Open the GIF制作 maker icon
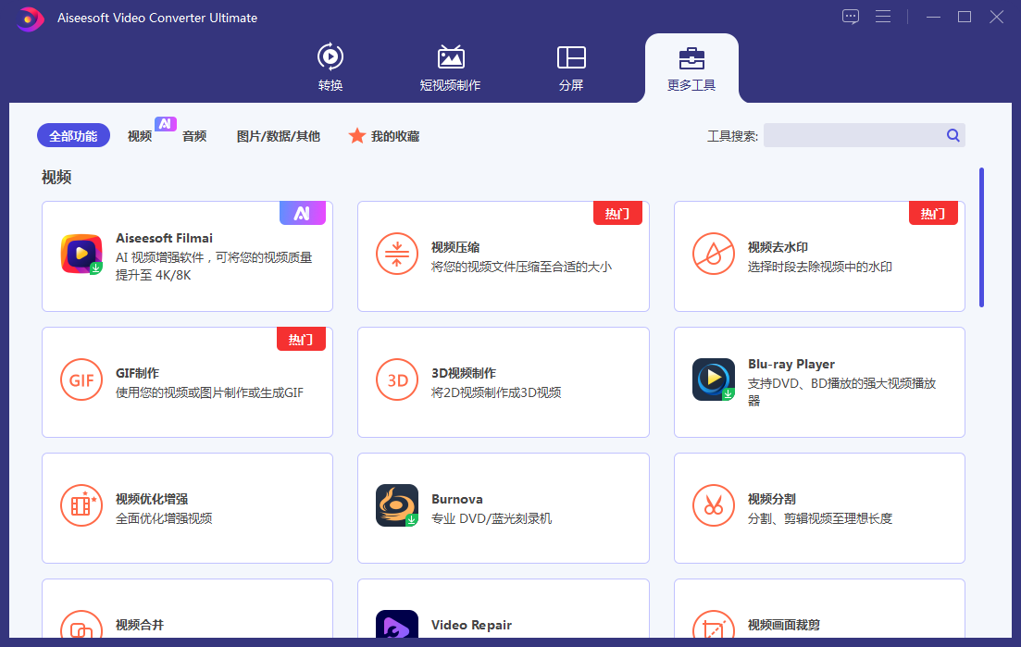 tap(81, 379)
